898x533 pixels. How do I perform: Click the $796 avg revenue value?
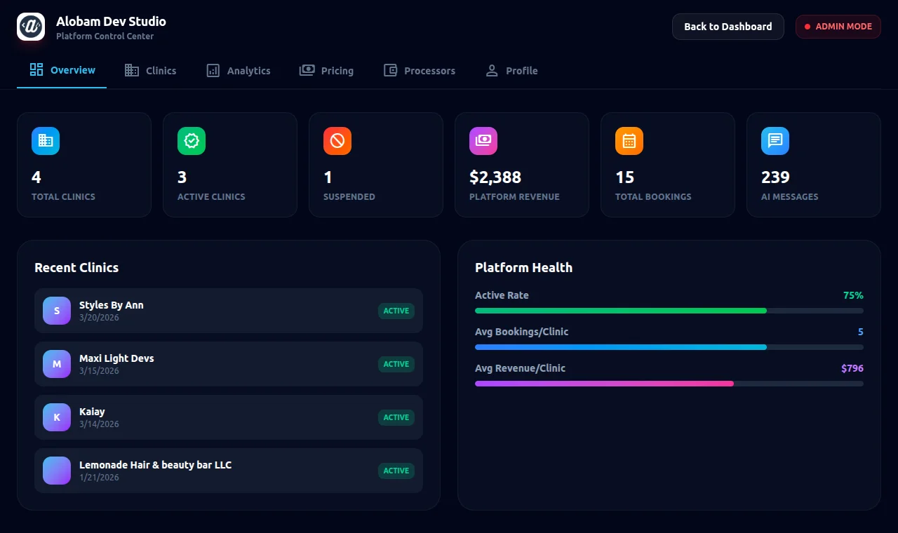(x=852, y=368)
